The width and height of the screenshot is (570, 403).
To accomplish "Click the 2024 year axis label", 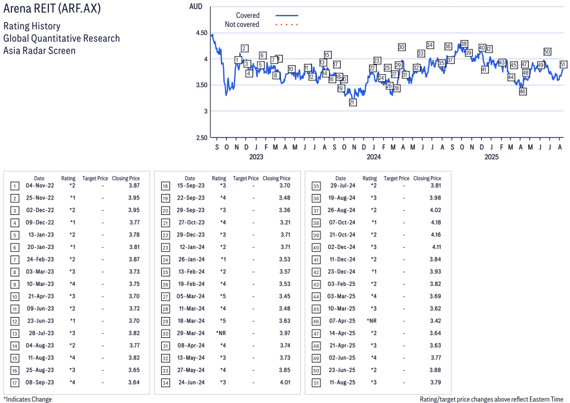I will tap(374, 157).
